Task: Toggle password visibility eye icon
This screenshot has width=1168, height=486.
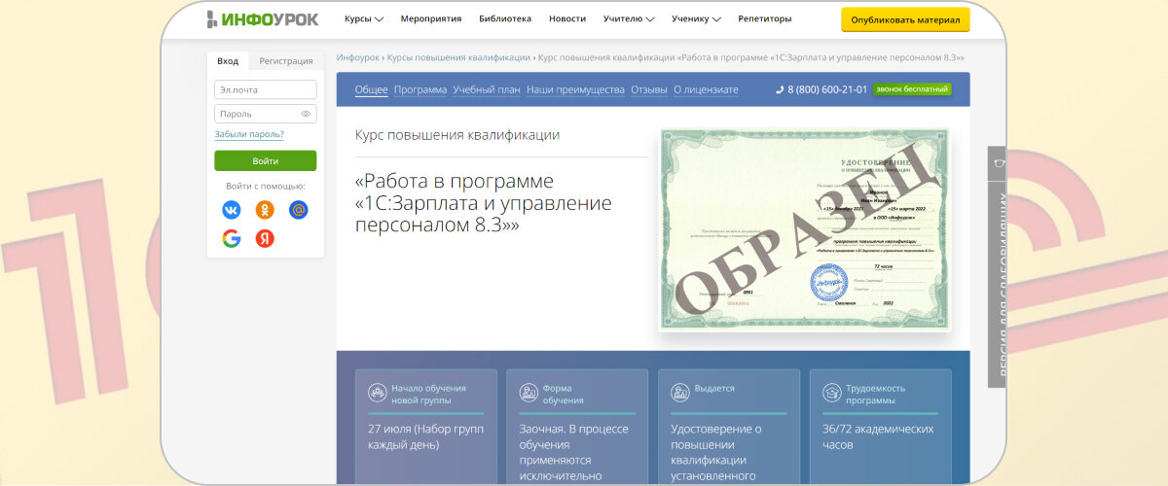Action: 306,114
